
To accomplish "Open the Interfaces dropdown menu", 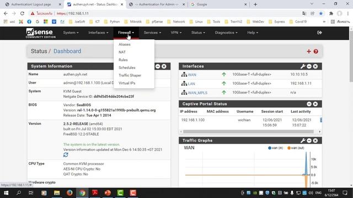I will (x=98, y=33).
